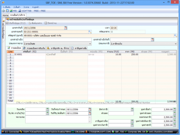
Task: Select line number 2 in the grid
Action: [10, 57]
